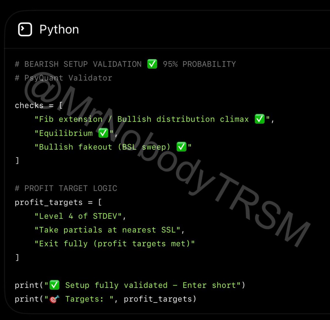Click the "# PsyQuant Validator" comment
Image resolution: width=330 pixels, height=320 pixels.
coord(64,78)
